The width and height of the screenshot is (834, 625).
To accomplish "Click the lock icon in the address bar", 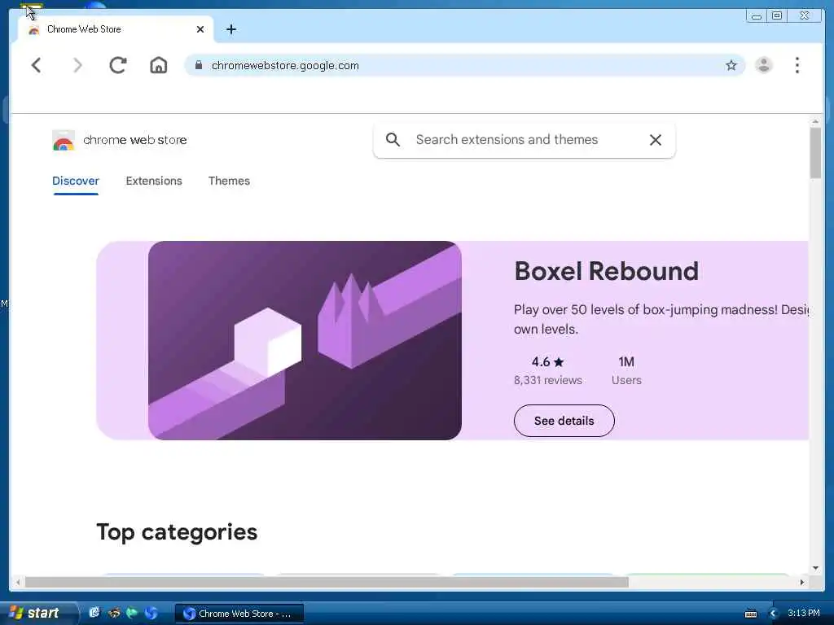I will click(199, 65).
